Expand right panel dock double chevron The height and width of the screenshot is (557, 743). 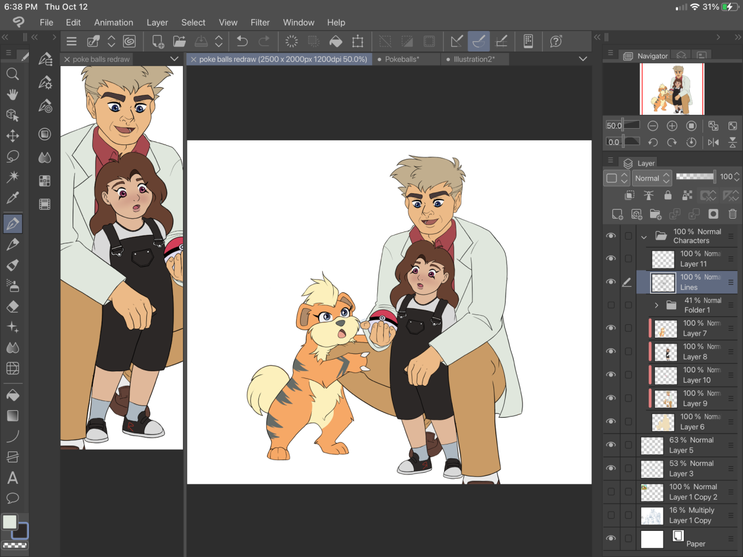coord(738,37)
